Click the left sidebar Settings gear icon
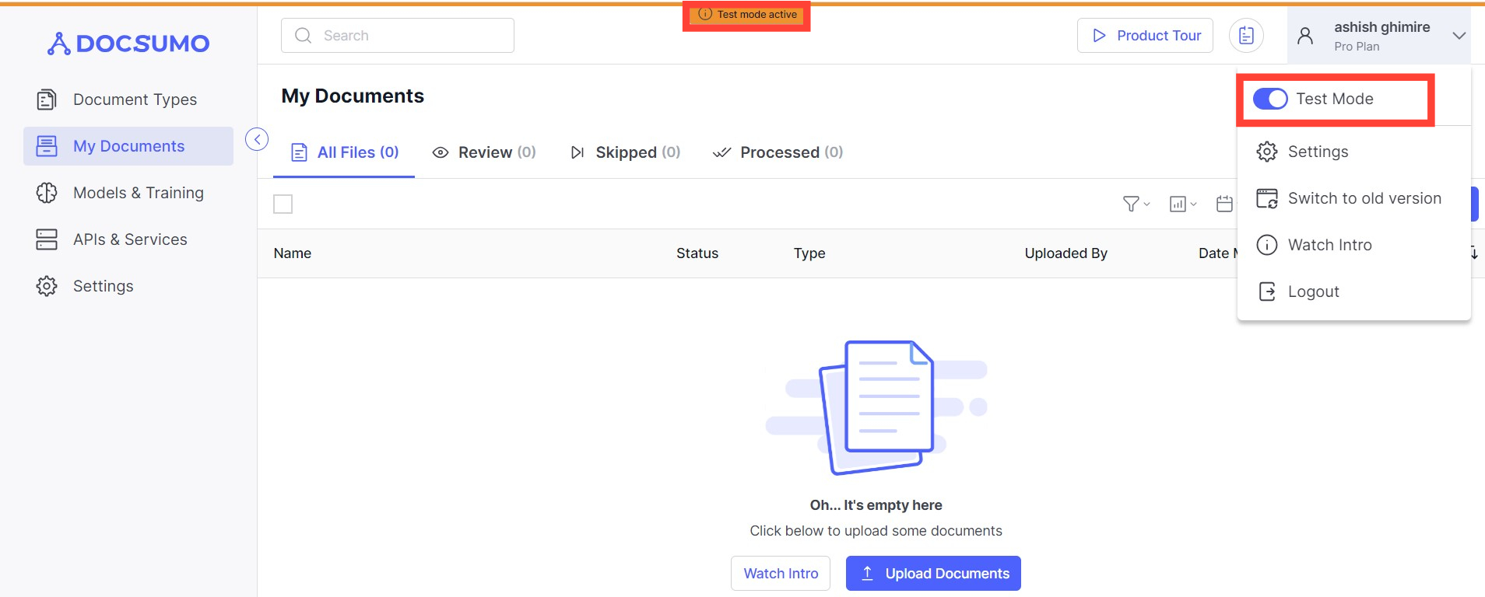1485x597 pixels. click(47, 286)
